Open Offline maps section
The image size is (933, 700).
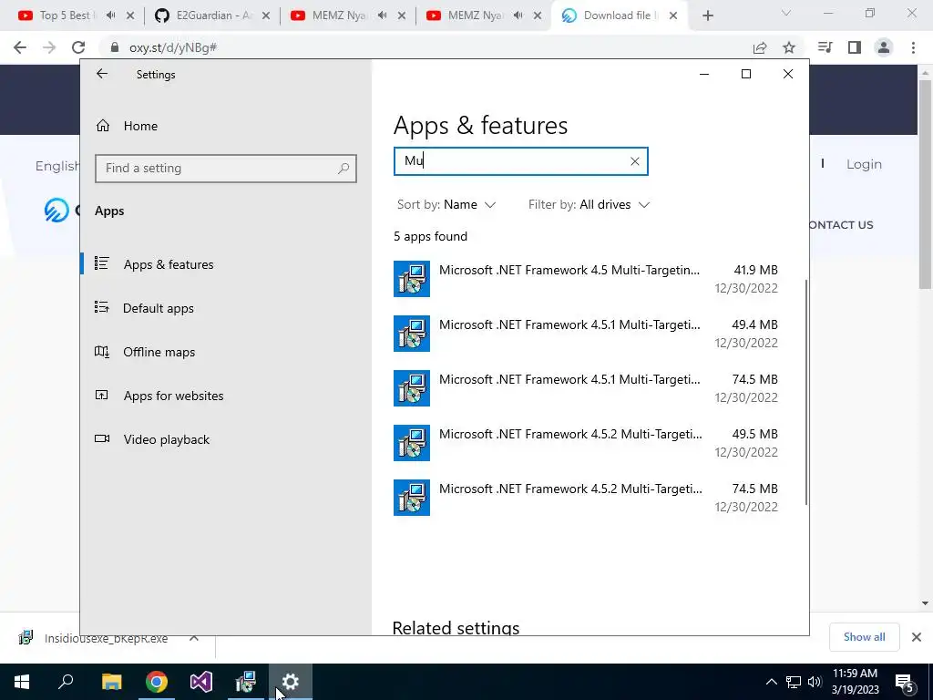click(x=226, y=352)
